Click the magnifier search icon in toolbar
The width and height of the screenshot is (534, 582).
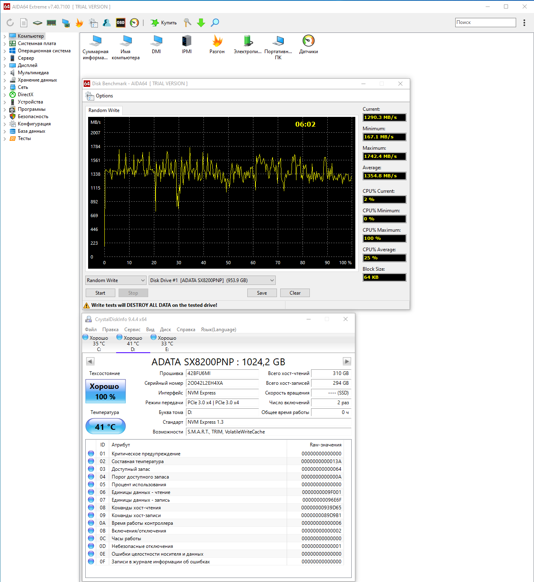click(x=215, y=23)
